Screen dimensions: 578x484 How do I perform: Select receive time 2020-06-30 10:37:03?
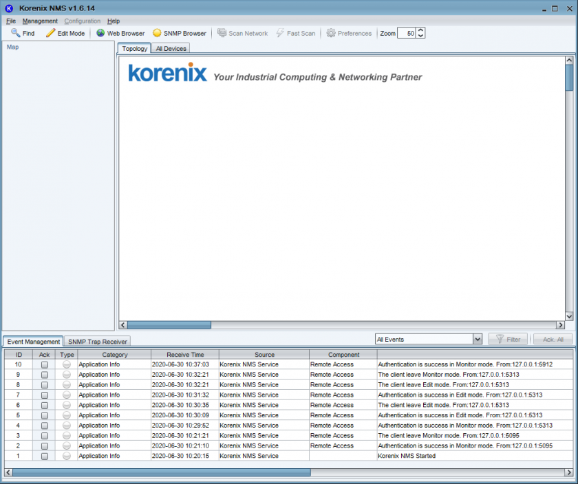coord(180,364)
